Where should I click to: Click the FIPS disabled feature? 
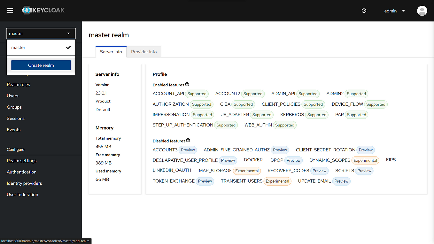click(391, 160)
